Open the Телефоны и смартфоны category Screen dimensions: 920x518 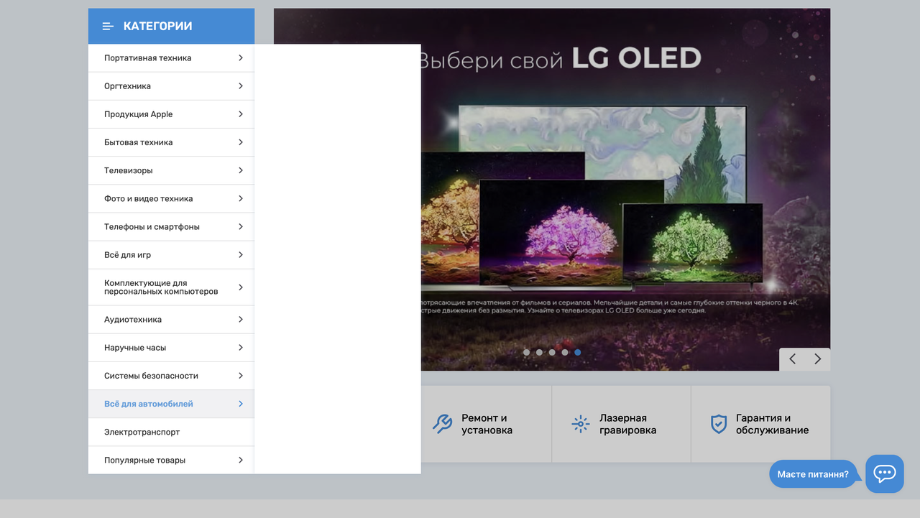(x=171, y=226)
